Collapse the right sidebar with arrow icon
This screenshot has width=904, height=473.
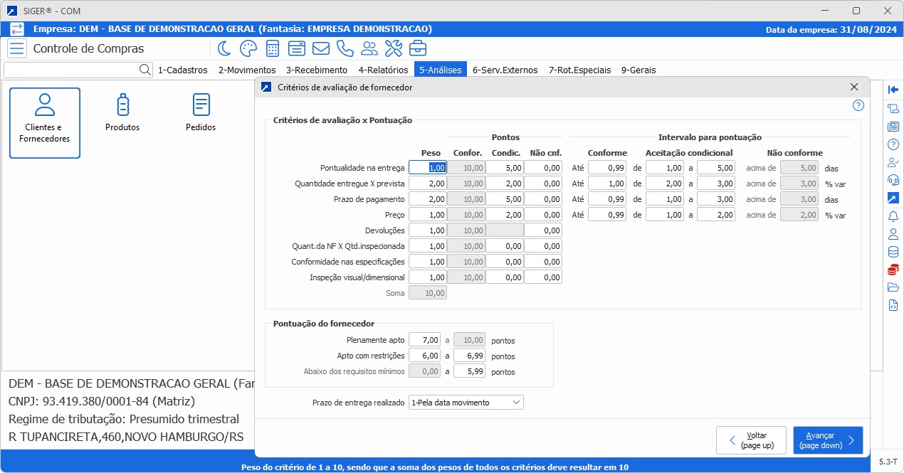(x=893, y=90)
